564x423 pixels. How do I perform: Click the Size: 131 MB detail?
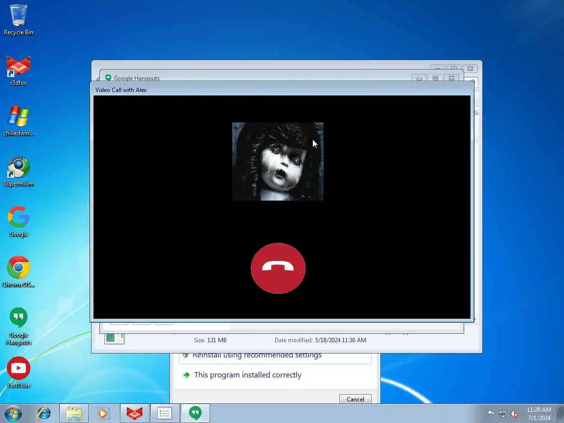(210, 340)
